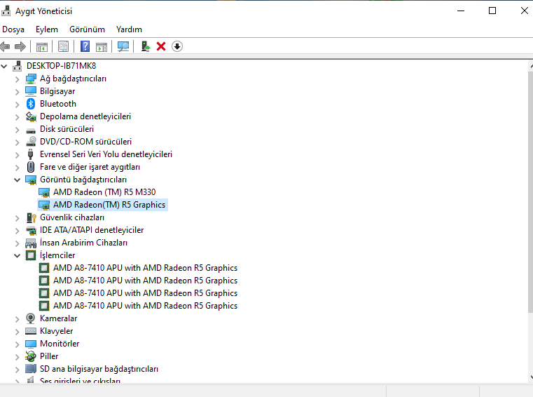Expand the Kameralar category arrow

[x=17, y=318]
